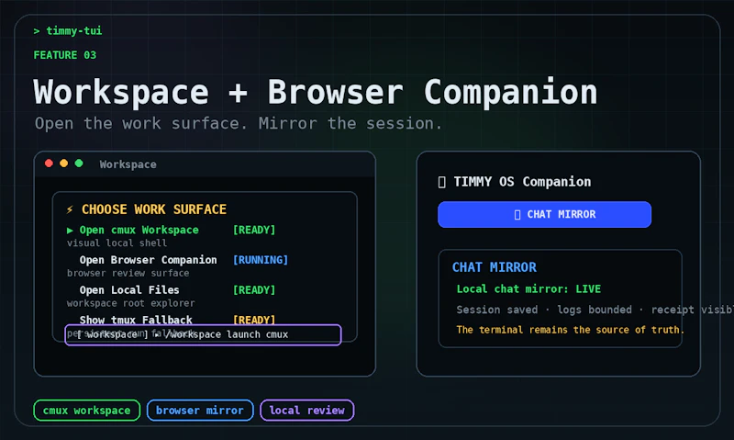Viewport: 734px width, 440px height.
Task: Click the cmux workspace tag
Action: tap(86, 411)
